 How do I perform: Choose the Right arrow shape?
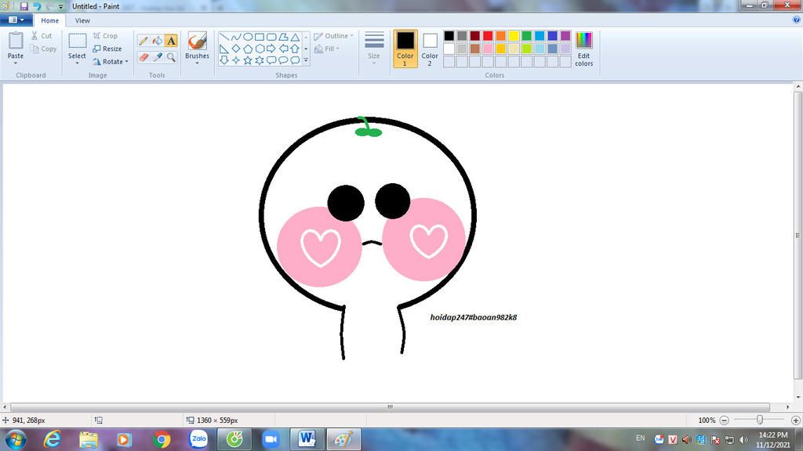tap(271, 49)
